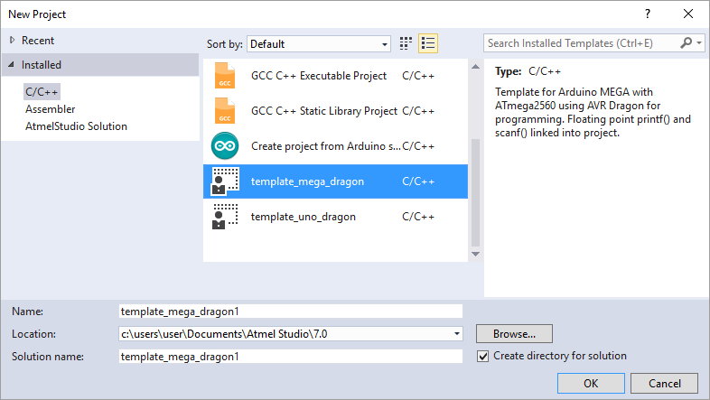This screenshot has height=400, width=710.
Task: Open the help question mark button
Action: (647, 14)
